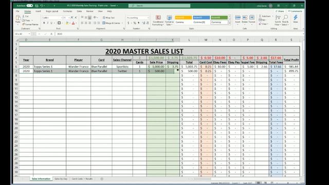Open the Sales by Day sheet
329x185 pixels.
61,179
